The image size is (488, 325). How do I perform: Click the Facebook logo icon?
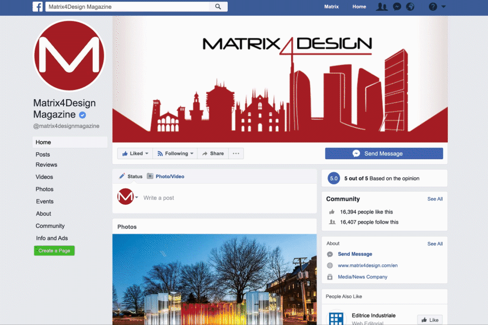pyautogui.click(x=37, y=6)
